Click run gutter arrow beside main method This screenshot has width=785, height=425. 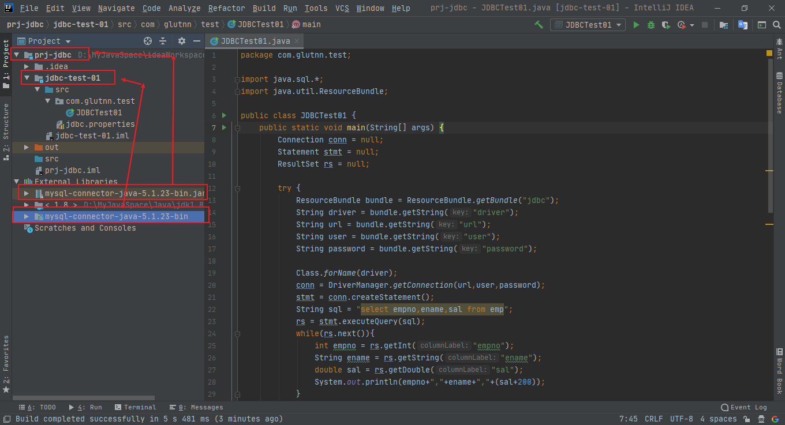click(225, 127)
